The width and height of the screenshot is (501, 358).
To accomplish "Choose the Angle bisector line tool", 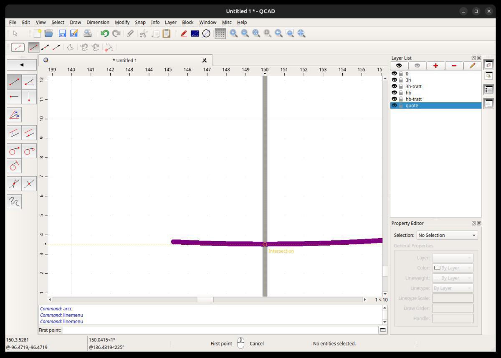I will click(14, 114).
